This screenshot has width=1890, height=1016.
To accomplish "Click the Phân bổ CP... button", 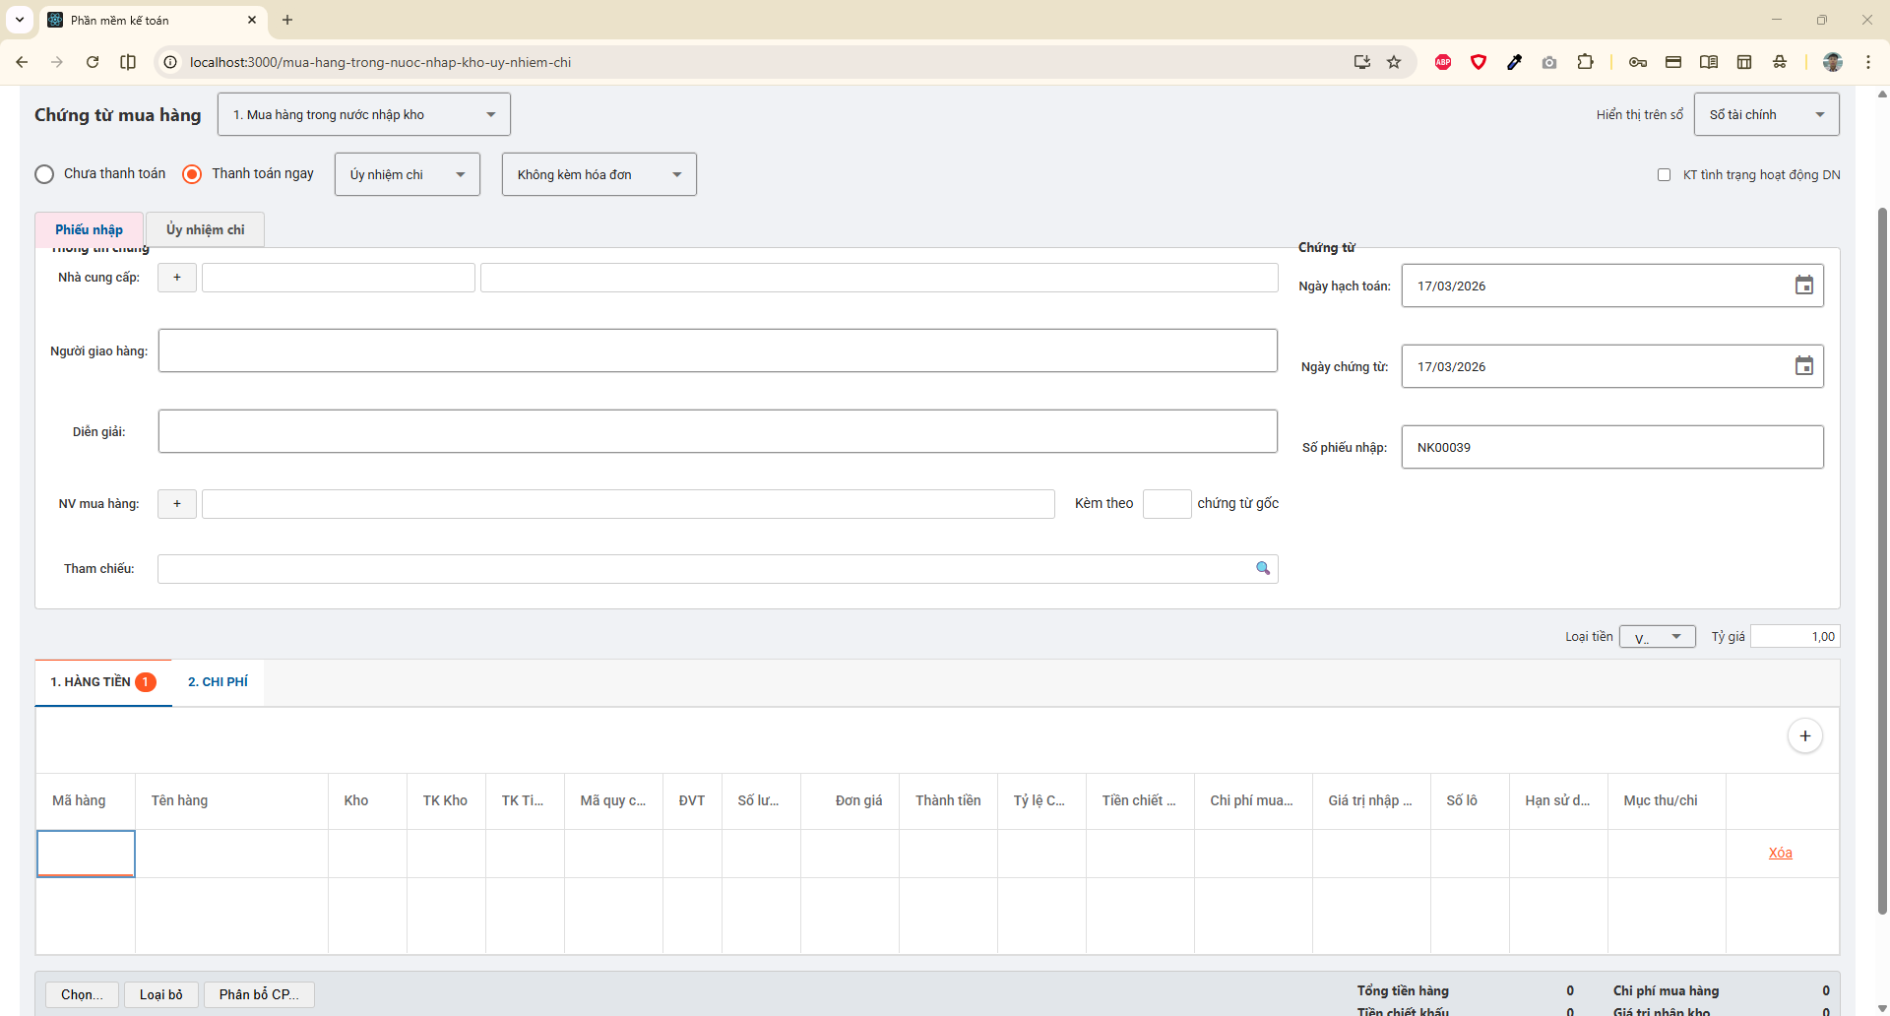I will pyautogui.click(x=259, y=994).
